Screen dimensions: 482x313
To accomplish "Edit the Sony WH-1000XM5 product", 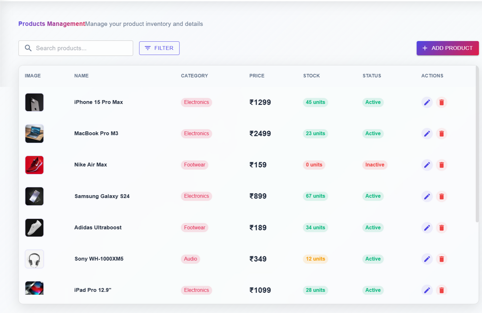I will (427, 259).
